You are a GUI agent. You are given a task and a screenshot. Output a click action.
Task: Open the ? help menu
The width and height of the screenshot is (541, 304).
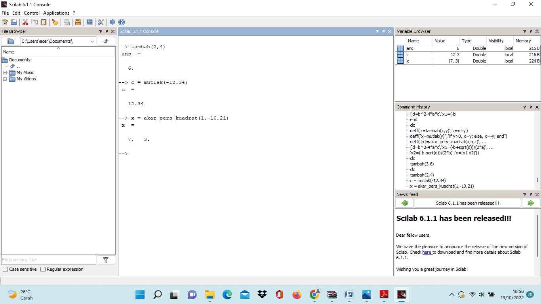pos(74,13)
